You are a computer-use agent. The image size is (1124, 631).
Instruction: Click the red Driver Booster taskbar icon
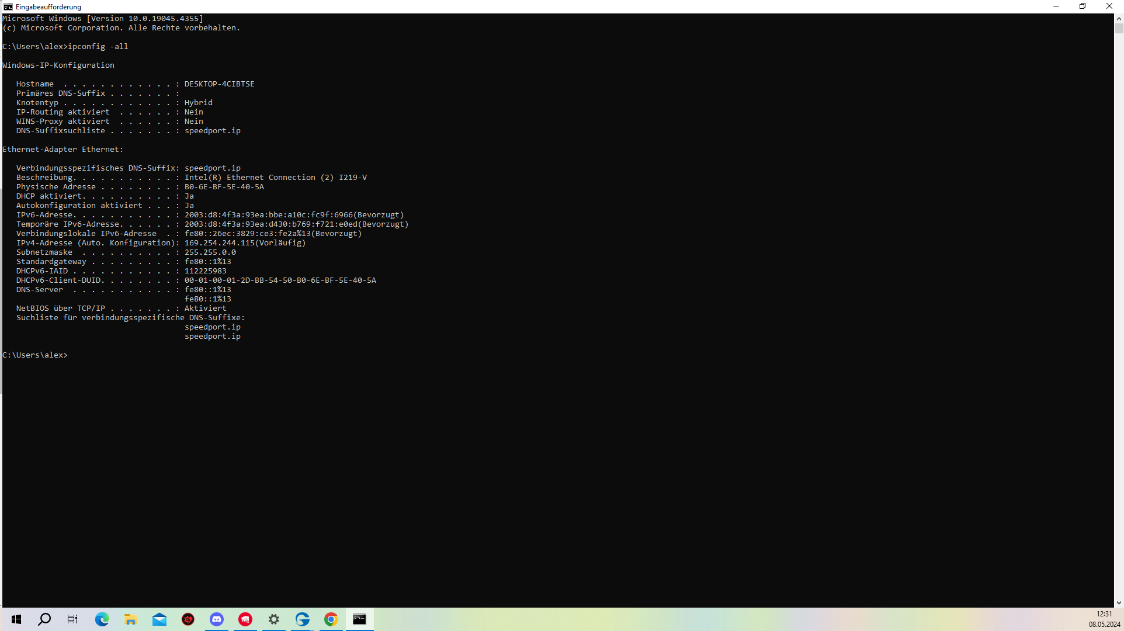188,619
